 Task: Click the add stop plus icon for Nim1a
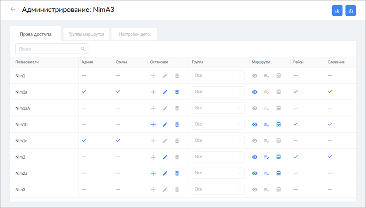click(x=153, y=92)
